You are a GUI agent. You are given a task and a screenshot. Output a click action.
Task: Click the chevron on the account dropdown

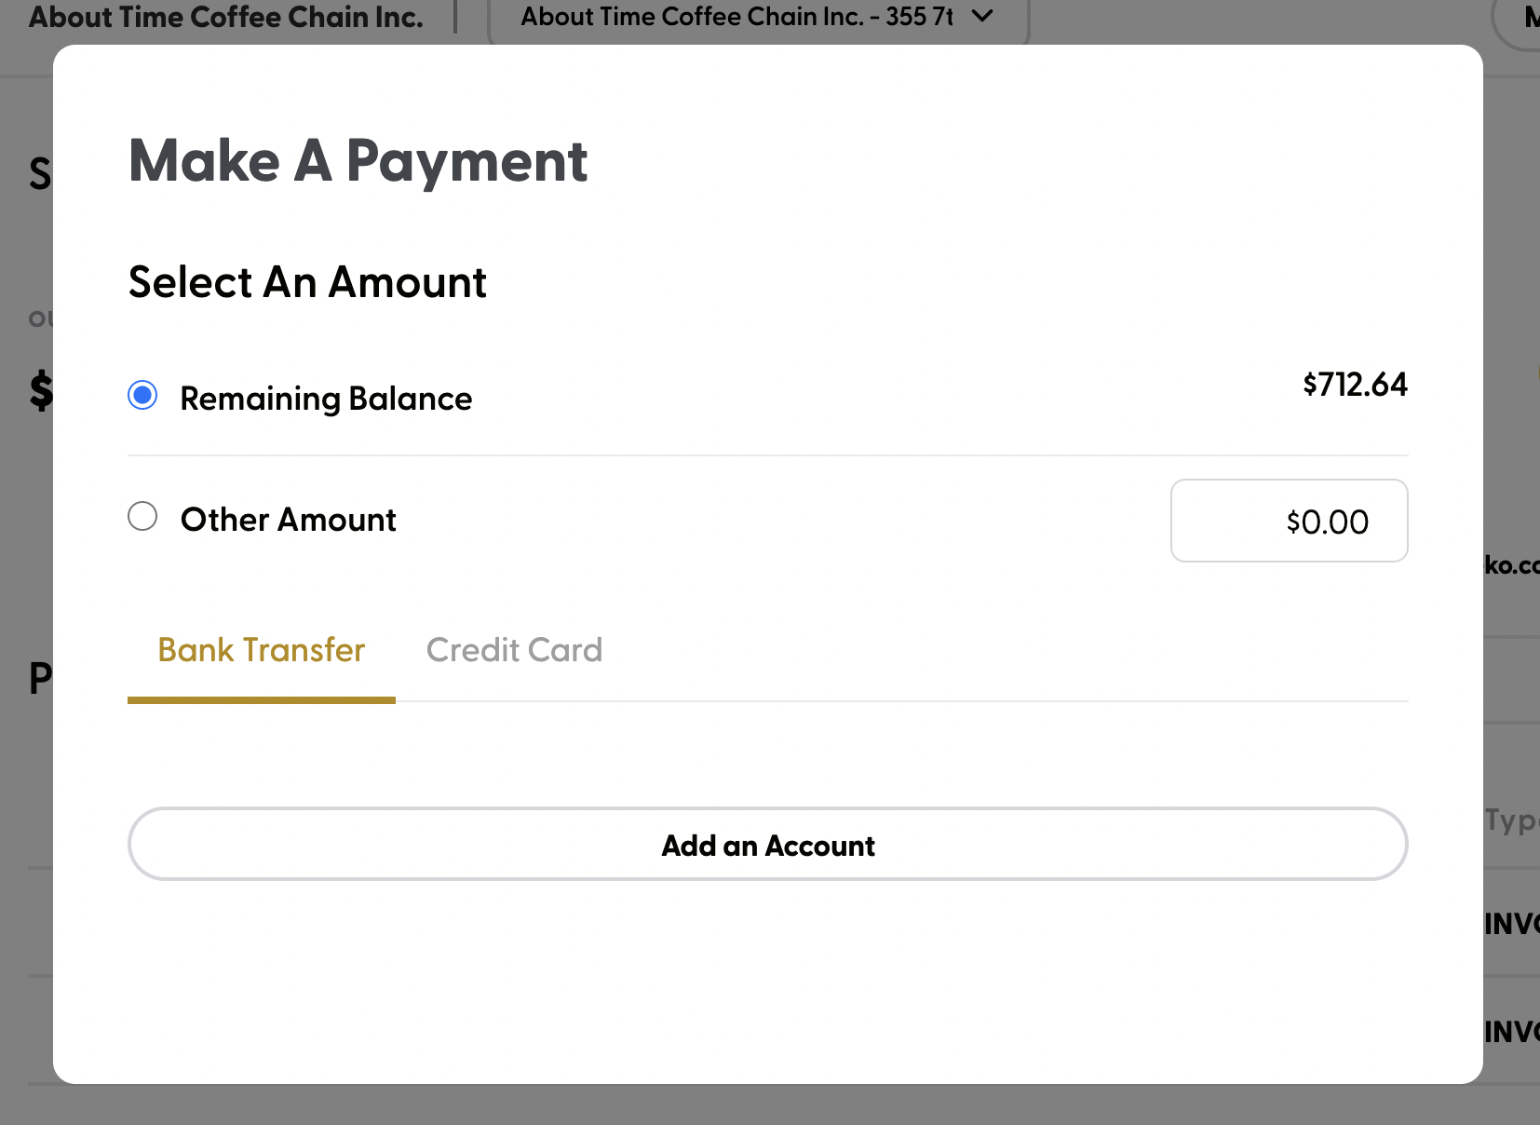[x=982, y=16]
